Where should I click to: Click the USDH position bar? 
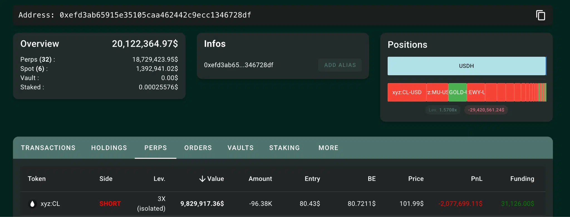pos(466,66)
